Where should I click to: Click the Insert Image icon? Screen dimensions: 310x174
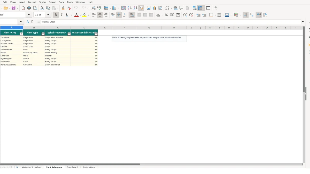[149, 8]
